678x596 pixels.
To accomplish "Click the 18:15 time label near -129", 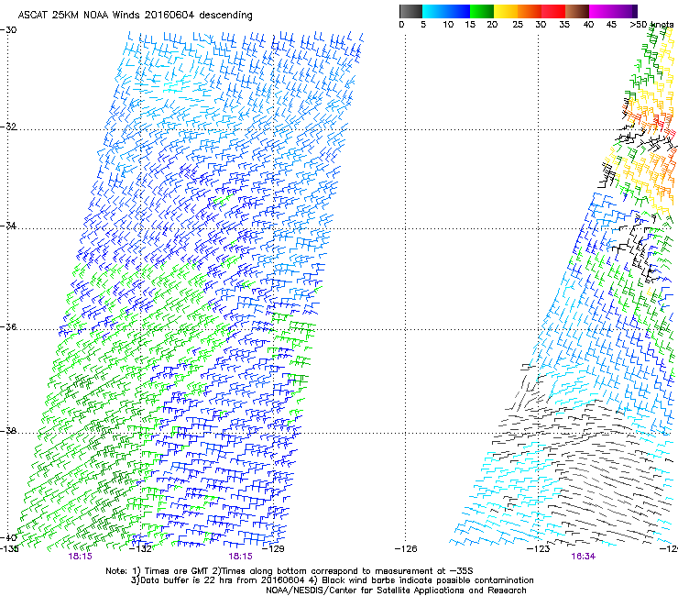I will (x=240, y=557).
